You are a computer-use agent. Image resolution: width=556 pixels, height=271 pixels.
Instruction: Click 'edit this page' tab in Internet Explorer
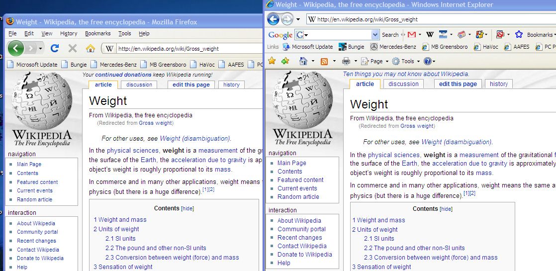click(x=458, y=84)
